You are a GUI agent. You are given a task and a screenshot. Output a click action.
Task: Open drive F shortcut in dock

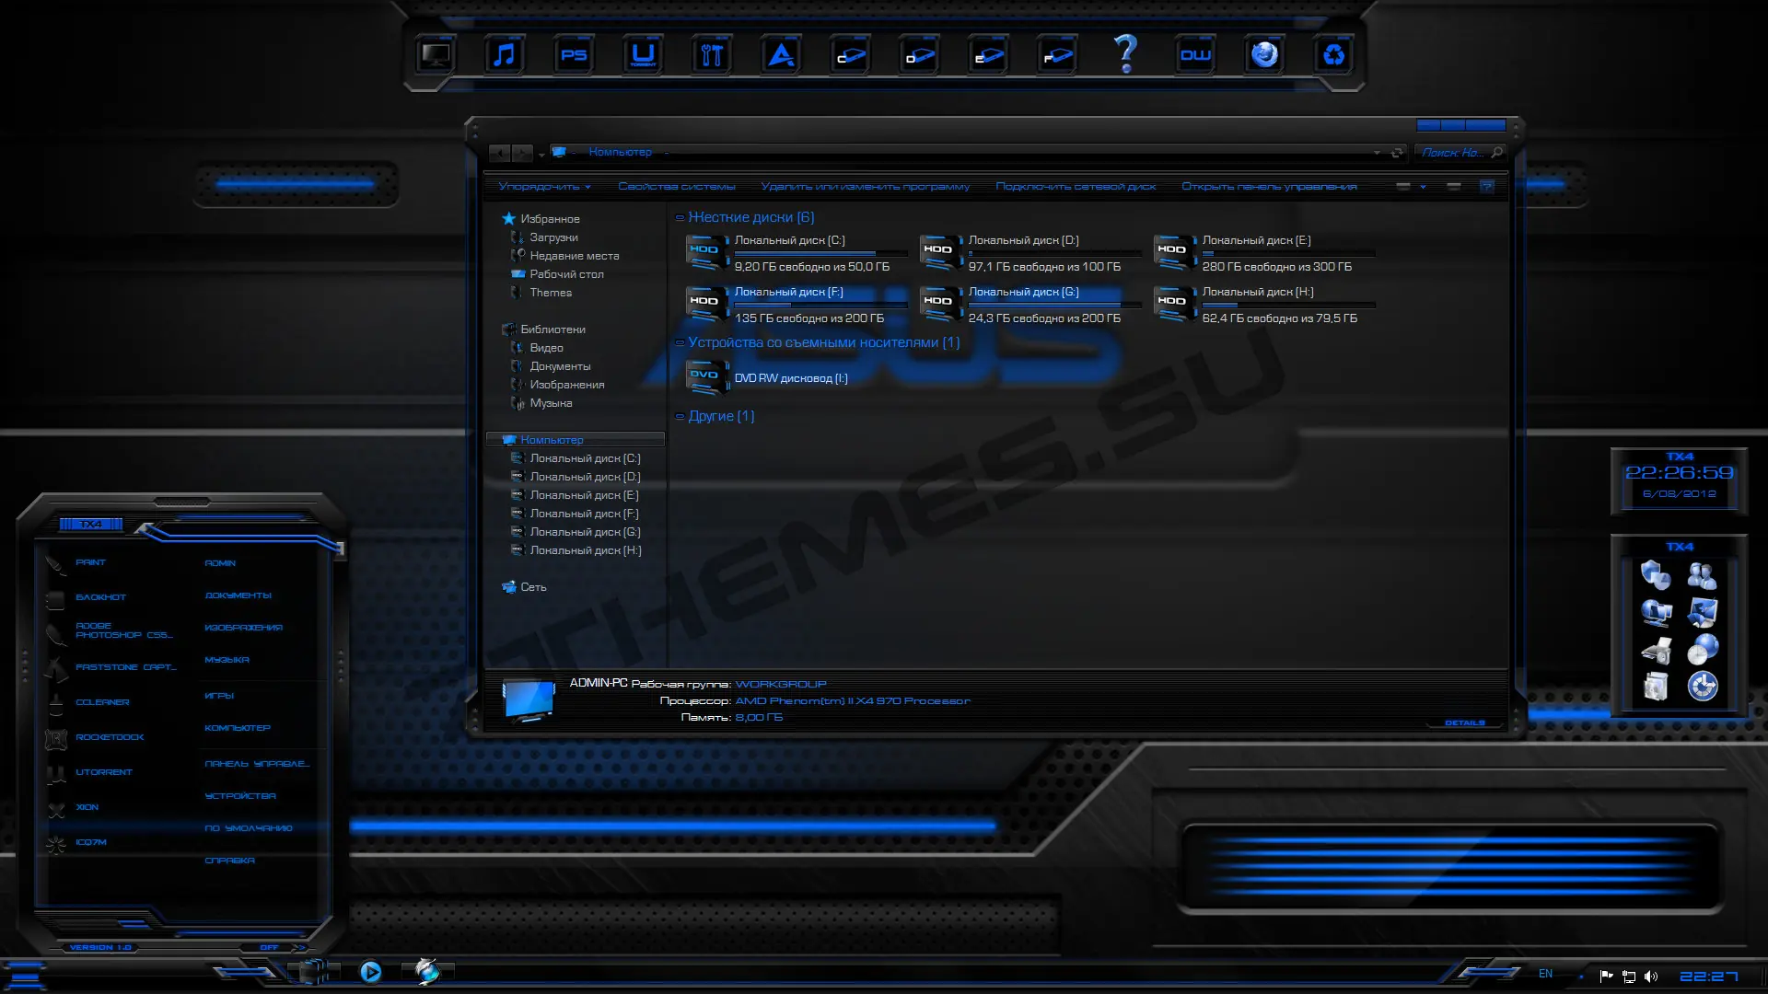pos(1057,55)
